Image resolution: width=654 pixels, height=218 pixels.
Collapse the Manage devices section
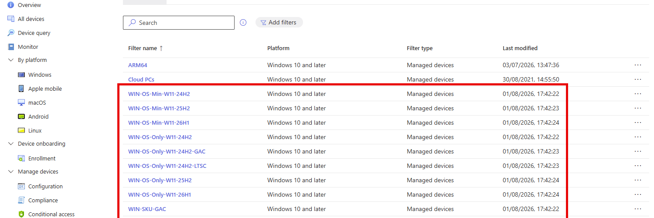coord(11,172)
